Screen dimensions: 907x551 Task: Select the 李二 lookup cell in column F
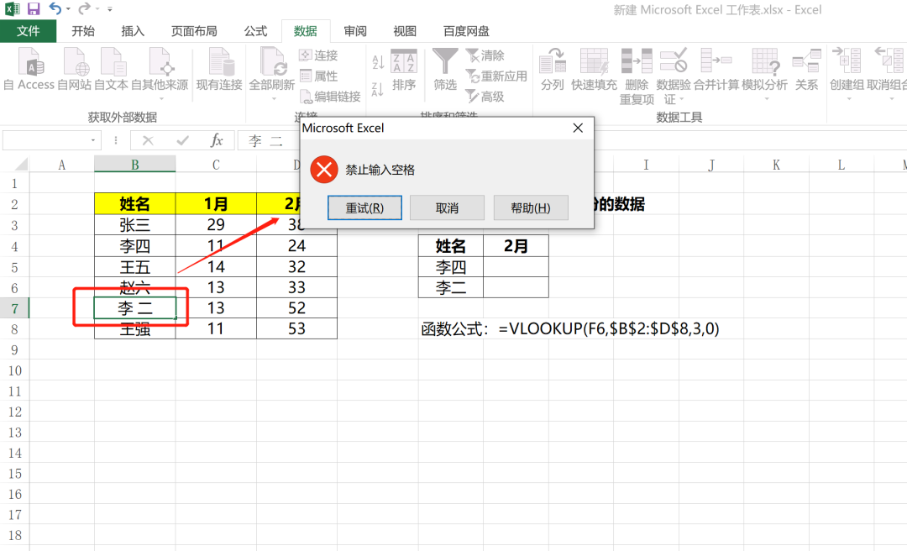[451, 287]
